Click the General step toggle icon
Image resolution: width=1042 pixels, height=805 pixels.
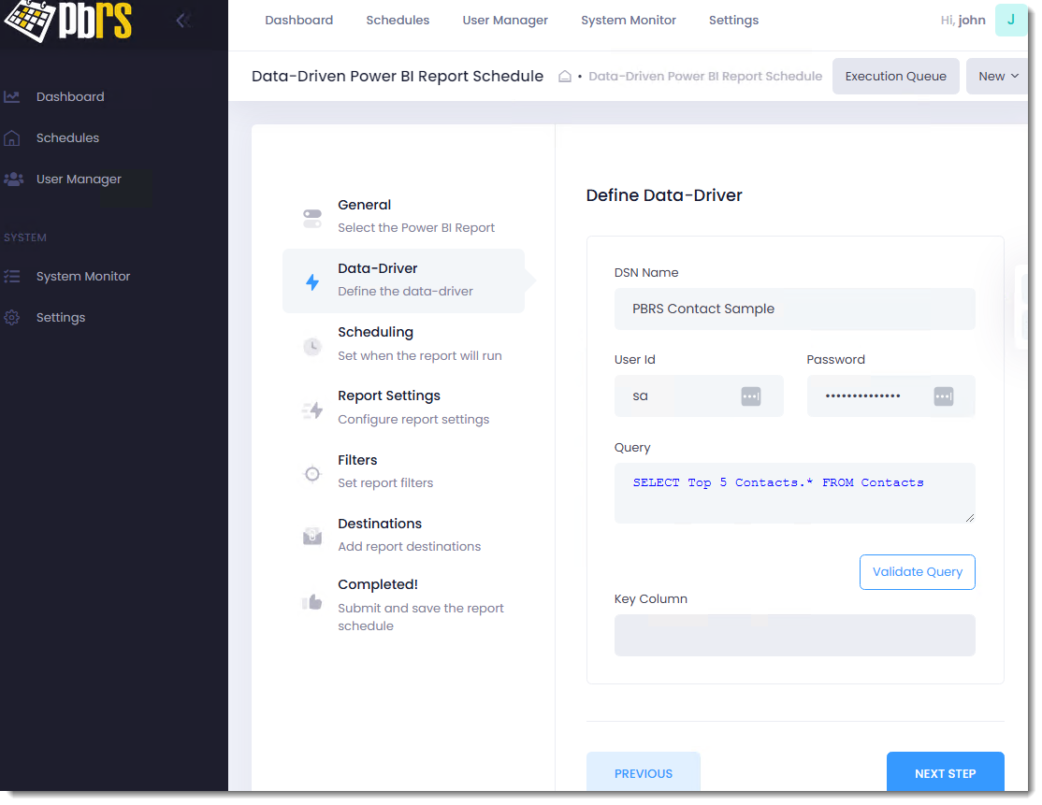coord(312,218)
